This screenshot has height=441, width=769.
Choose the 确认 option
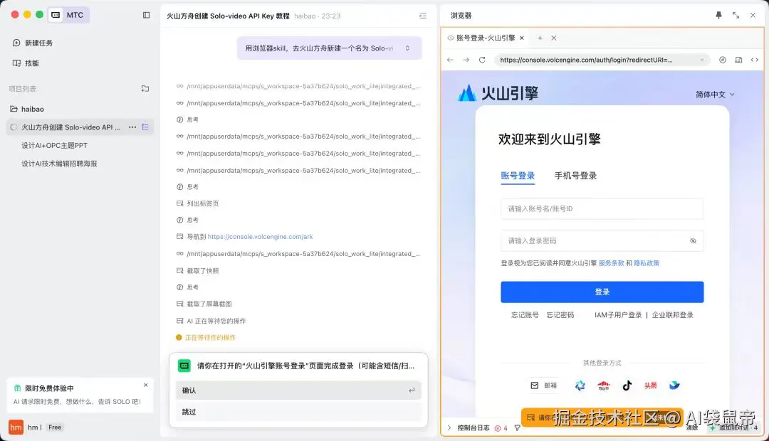click(298, 390)
